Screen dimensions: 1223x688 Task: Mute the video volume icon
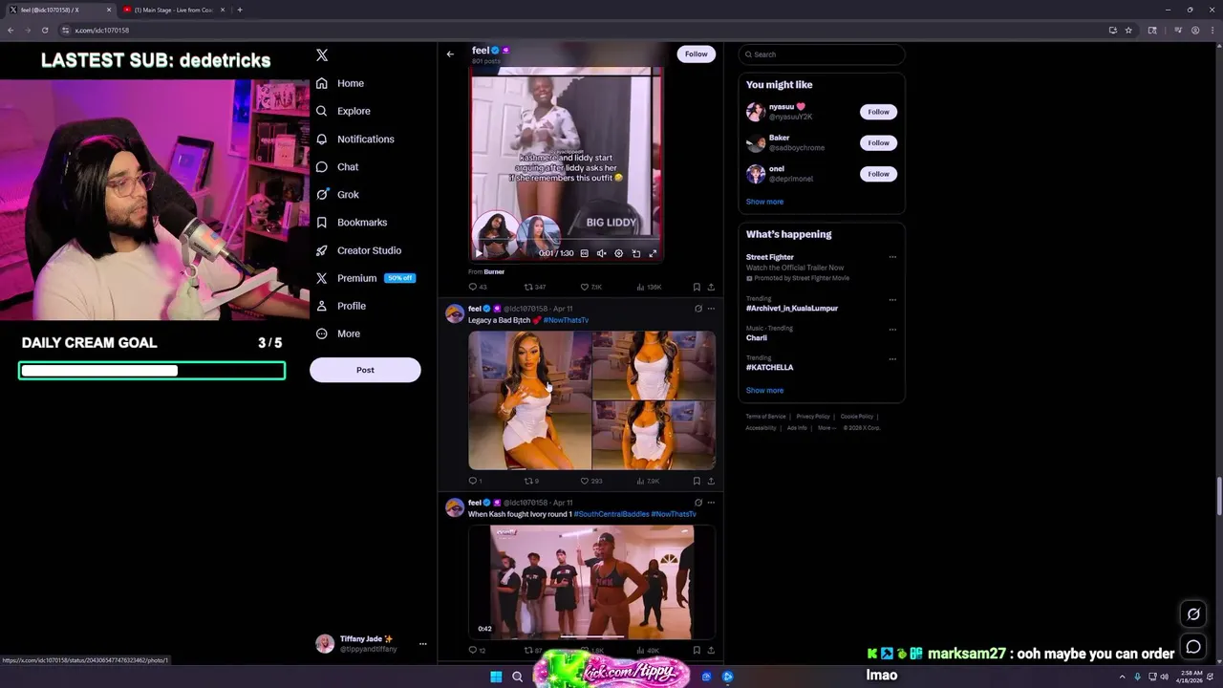pos(601,253)
